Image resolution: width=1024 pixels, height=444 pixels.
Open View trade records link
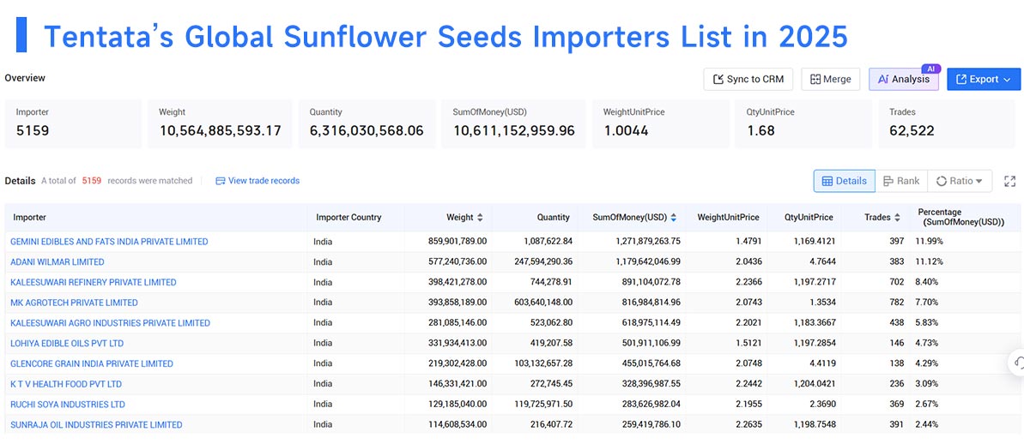pos(258,181)
